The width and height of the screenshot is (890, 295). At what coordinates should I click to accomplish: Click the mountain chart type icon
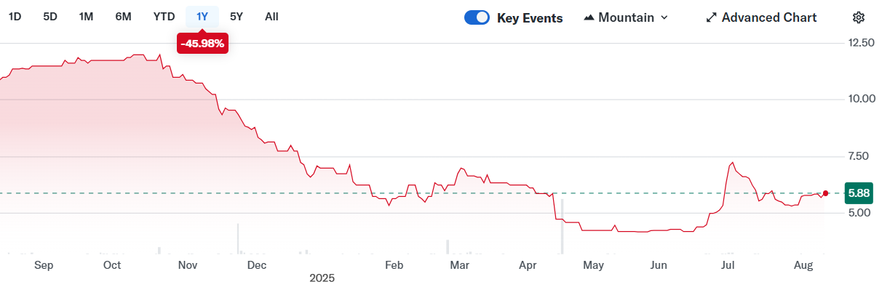[x=589, y=17]
